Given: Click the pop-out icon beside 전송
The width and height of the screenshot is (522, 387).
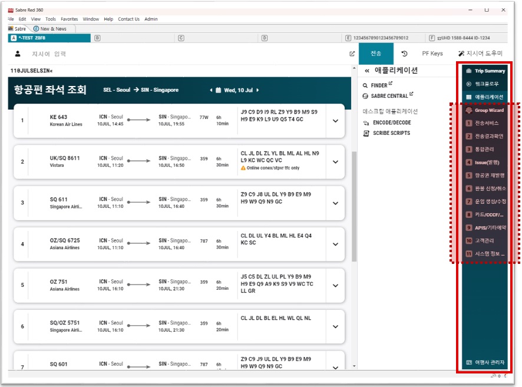Looking at the screenshot, I should click(352, 54).
